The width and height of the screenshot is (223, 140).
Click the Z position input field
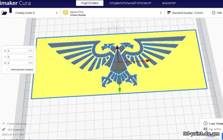point(20,63)
